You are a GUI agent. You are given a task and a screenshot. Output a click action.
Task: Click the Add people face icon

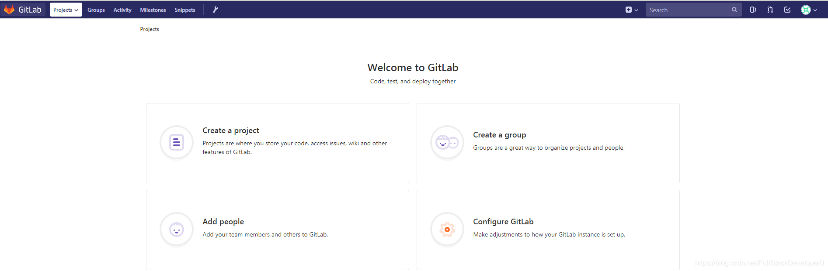177,229
